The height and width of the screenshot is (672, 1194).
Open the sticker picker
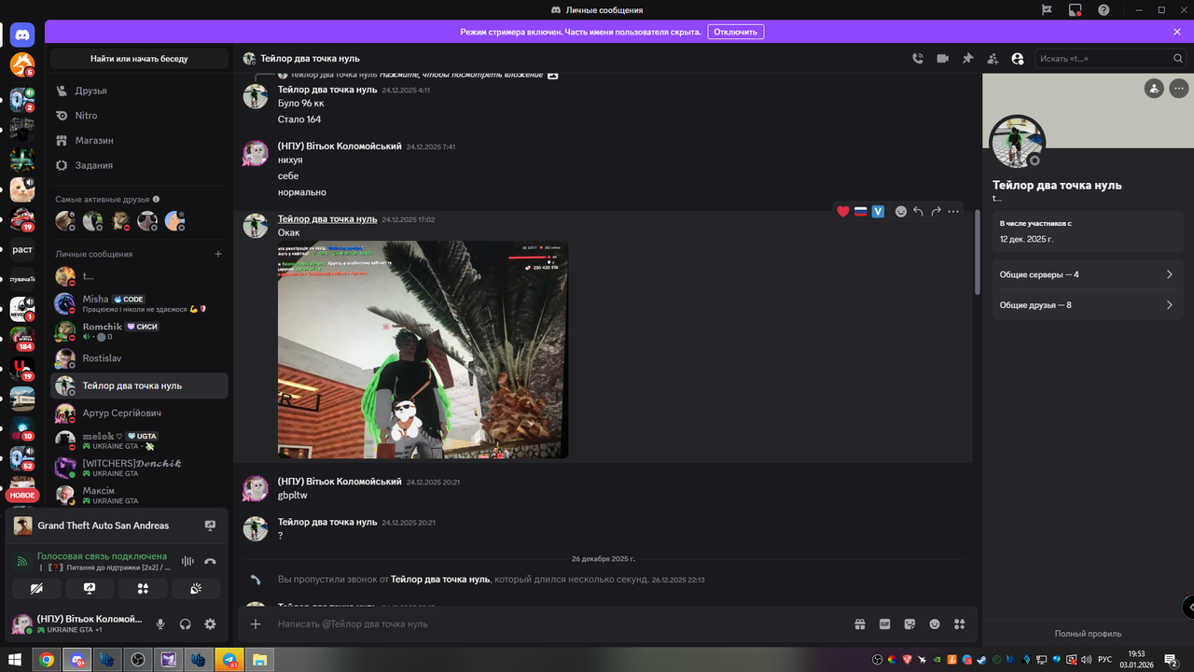[x=909, y=624]
